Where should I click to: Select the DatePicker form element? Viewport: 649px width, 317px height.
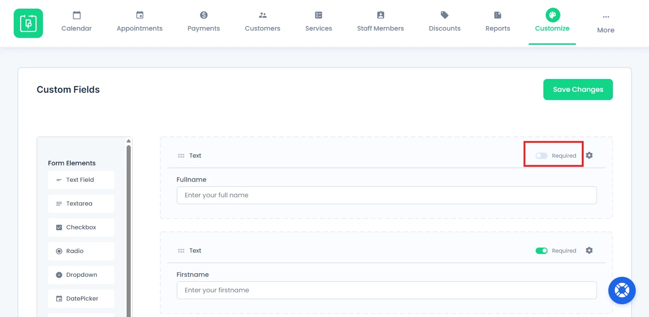coord(81,299)
